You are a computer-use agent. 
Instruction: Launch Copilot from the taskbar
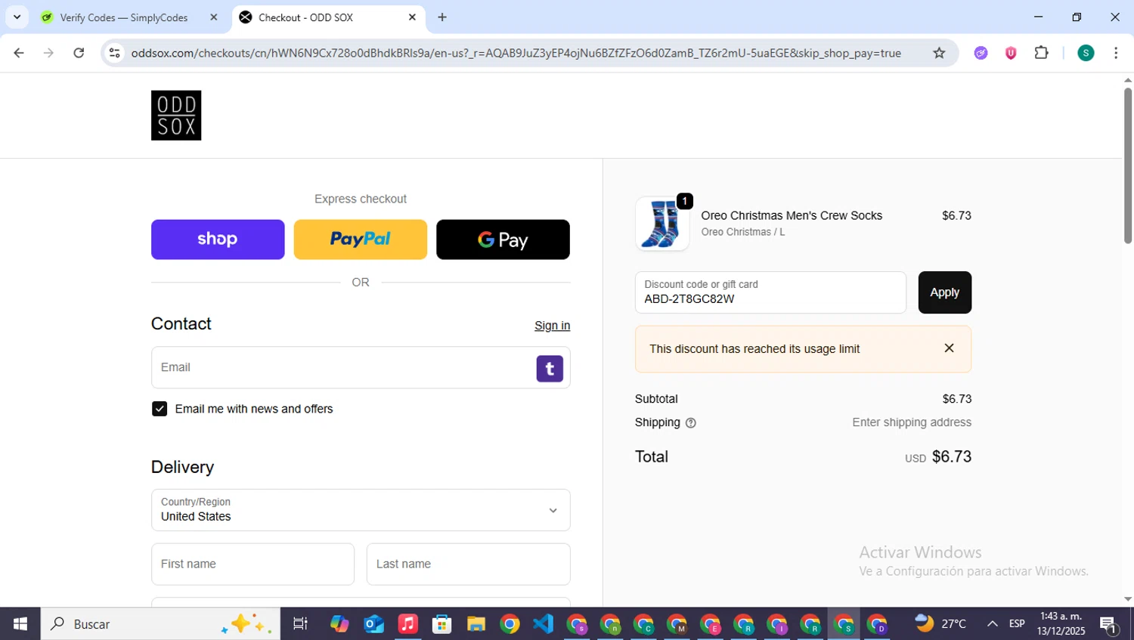(x=339, y=624)
